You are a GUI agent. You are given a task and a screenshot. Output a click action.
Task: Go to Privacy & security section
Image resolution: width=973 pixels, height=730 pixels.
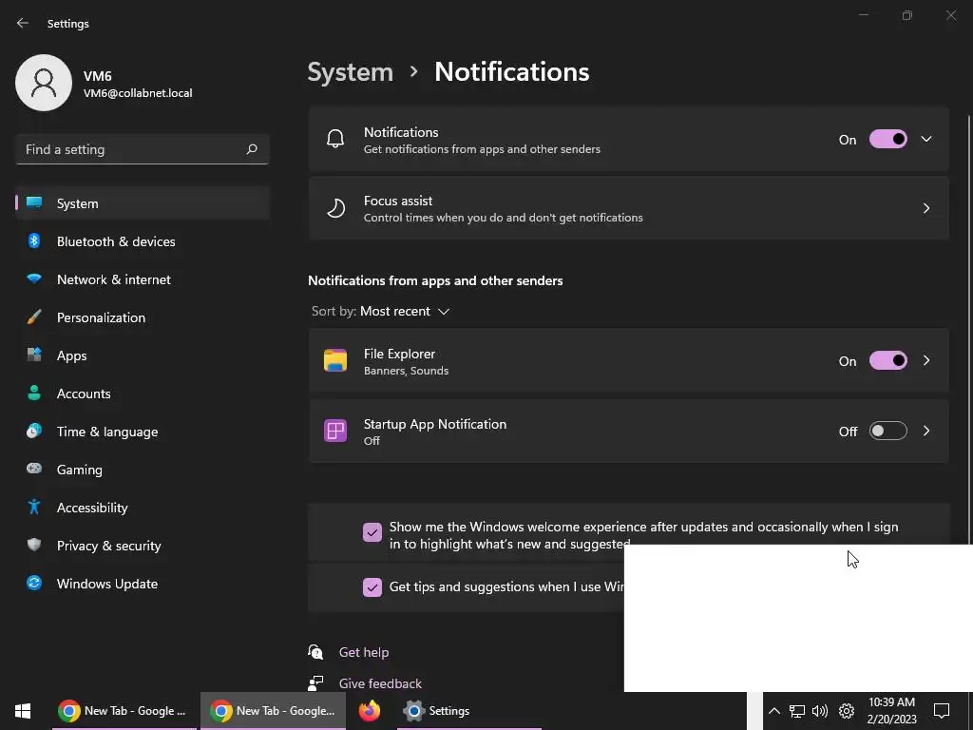point(108,546)
